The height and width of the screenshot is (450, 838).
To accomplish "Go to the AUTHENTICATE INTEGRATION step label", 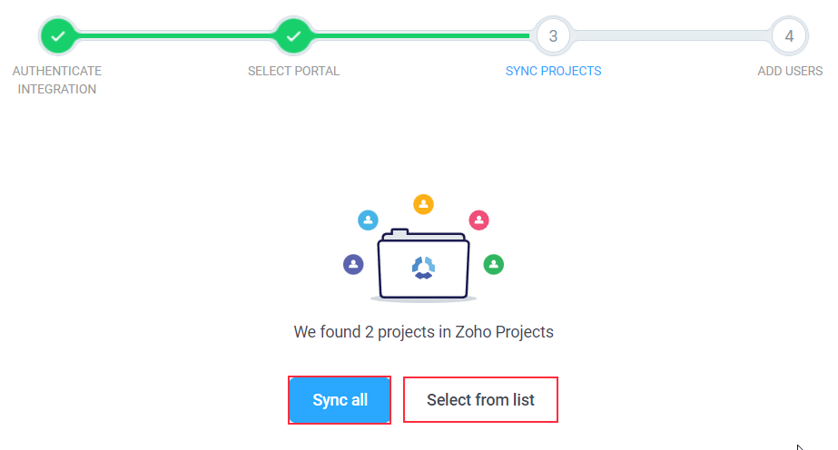I will [x=57, y=80].
